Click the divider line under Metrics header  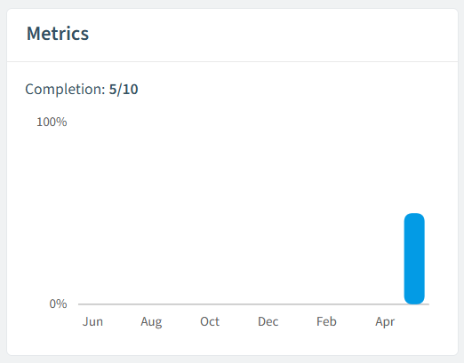pyautogui.click(x=232, y=62)
